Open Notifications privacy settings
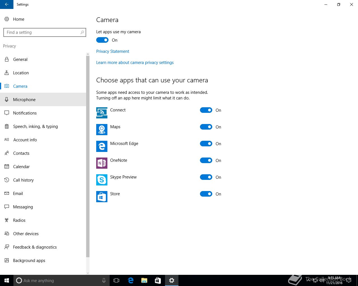Screen dimensions: 358x286 pos(43,113)
